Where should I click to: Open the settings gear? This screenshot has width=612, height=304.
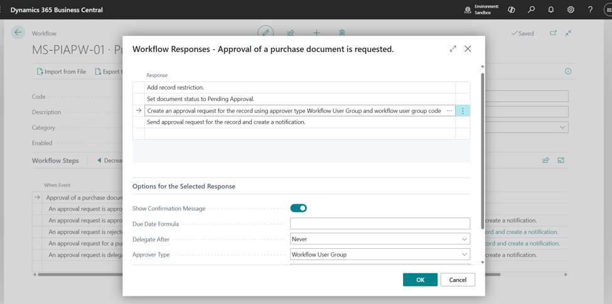tap(571, 10)
